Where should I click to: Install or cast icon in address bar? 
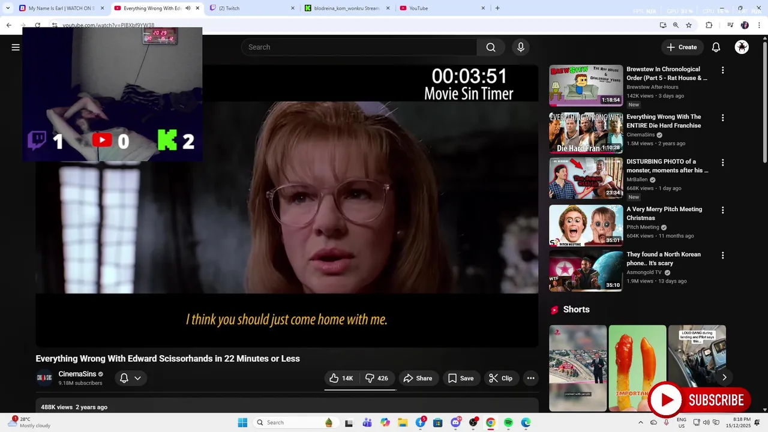[662, 25]
